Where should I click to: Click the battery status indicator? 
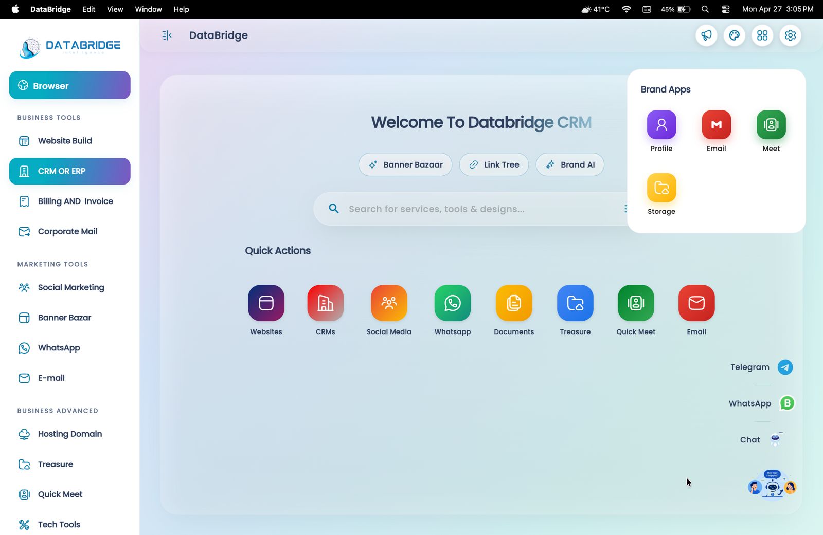coord(676,9)
